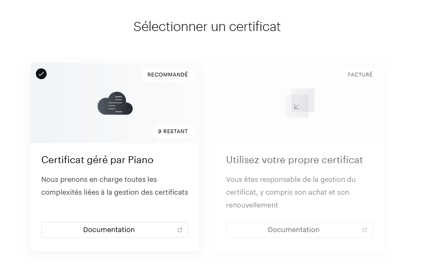Image resolution: width=422 pixels, height=277 pixels.
Task: Click the Piano certificate card's image banner
Action: [x=70, y=118]
